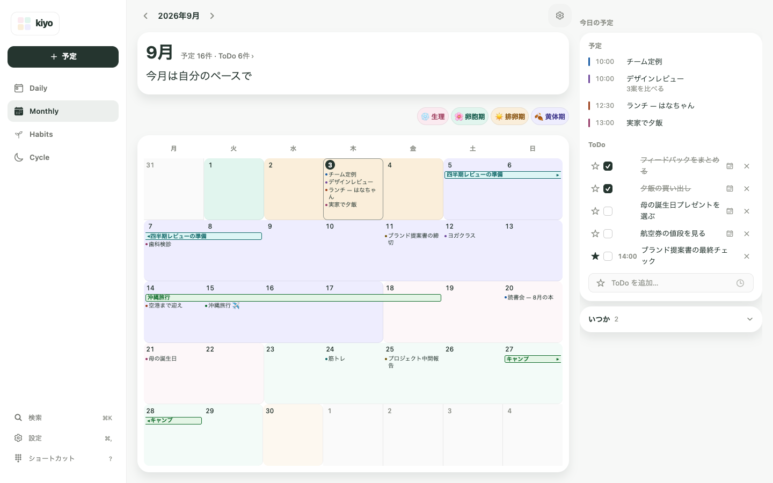The image size is (773, 483).
Task: Toggle the 排卵期 phase color chip
Action: [x=510, y=116]
